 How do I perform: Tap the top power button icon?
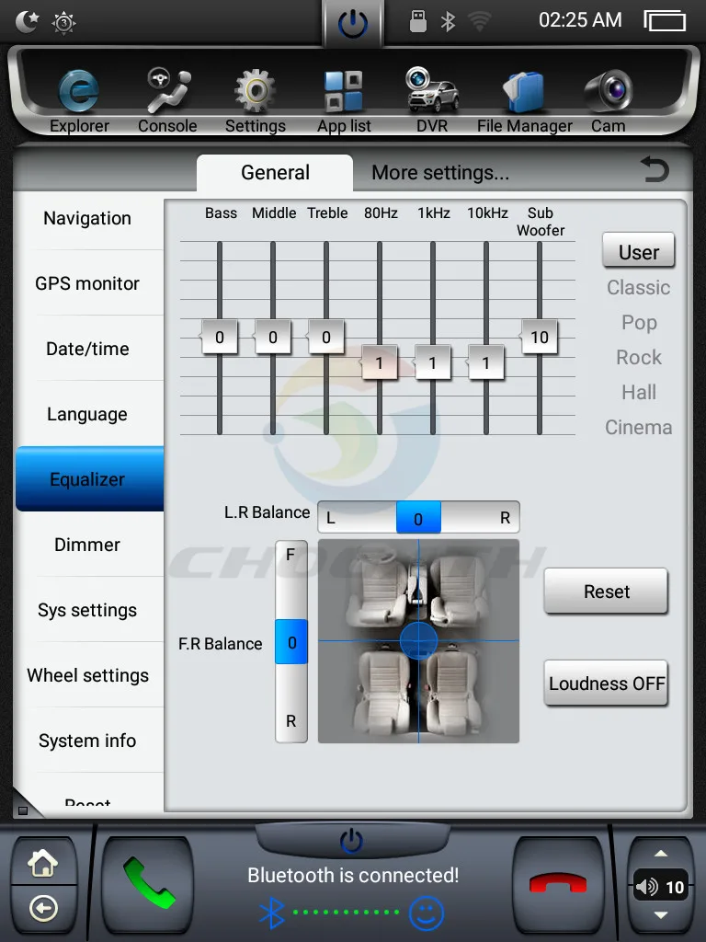(x=352, y=24)
